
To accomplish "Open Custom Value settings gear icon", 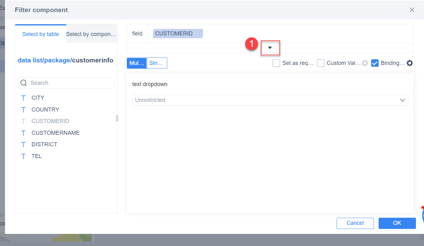I will (365, 63).
